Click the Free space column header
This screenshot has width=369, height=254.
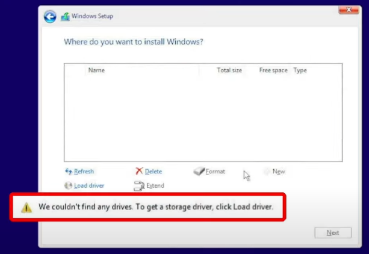[273, 70]
